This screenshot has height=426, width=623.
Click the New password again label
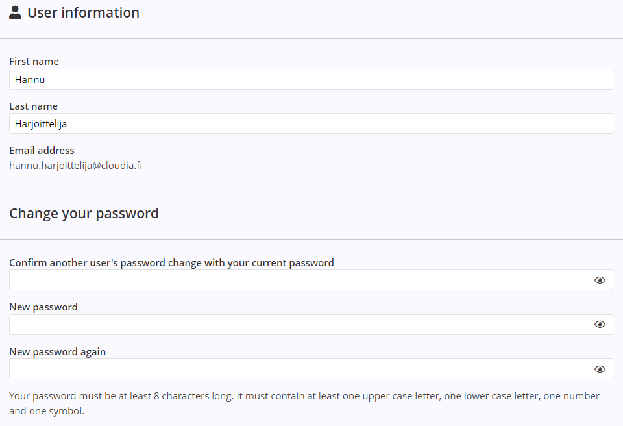[x=57, y=352]
